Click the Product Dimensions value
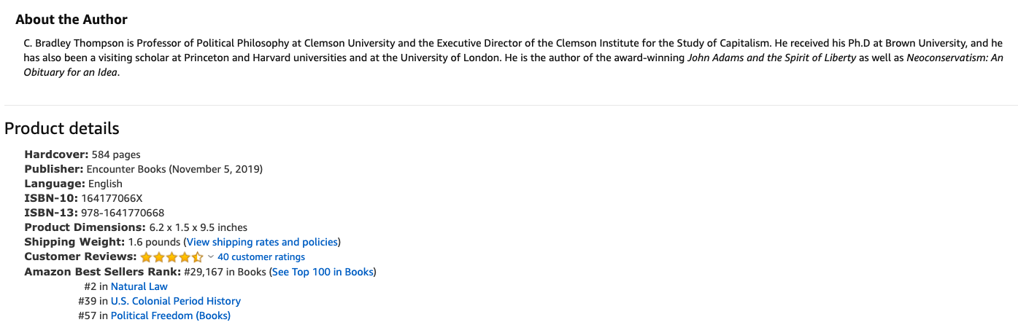Screen dimensions: 1018x333 (x=198, y=227)
